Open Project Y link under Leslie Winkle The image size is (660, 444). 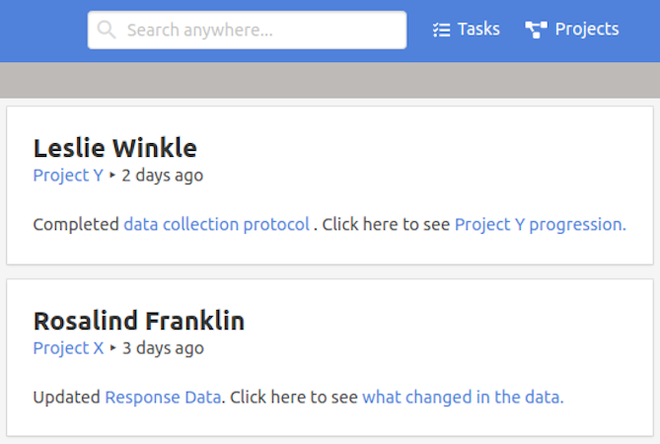click(68, 176)
